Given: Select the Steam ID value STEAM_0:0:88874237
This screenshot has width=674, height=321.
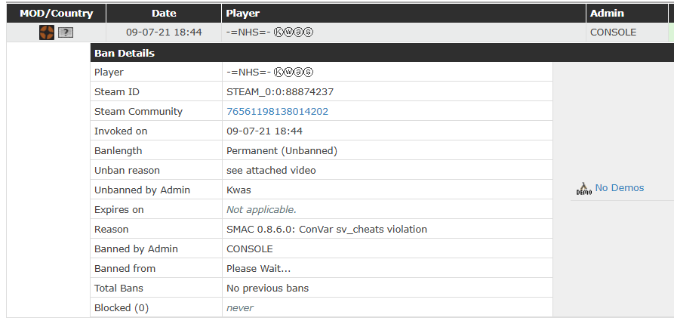Looking at the screenshot, I should coord(280,92).
